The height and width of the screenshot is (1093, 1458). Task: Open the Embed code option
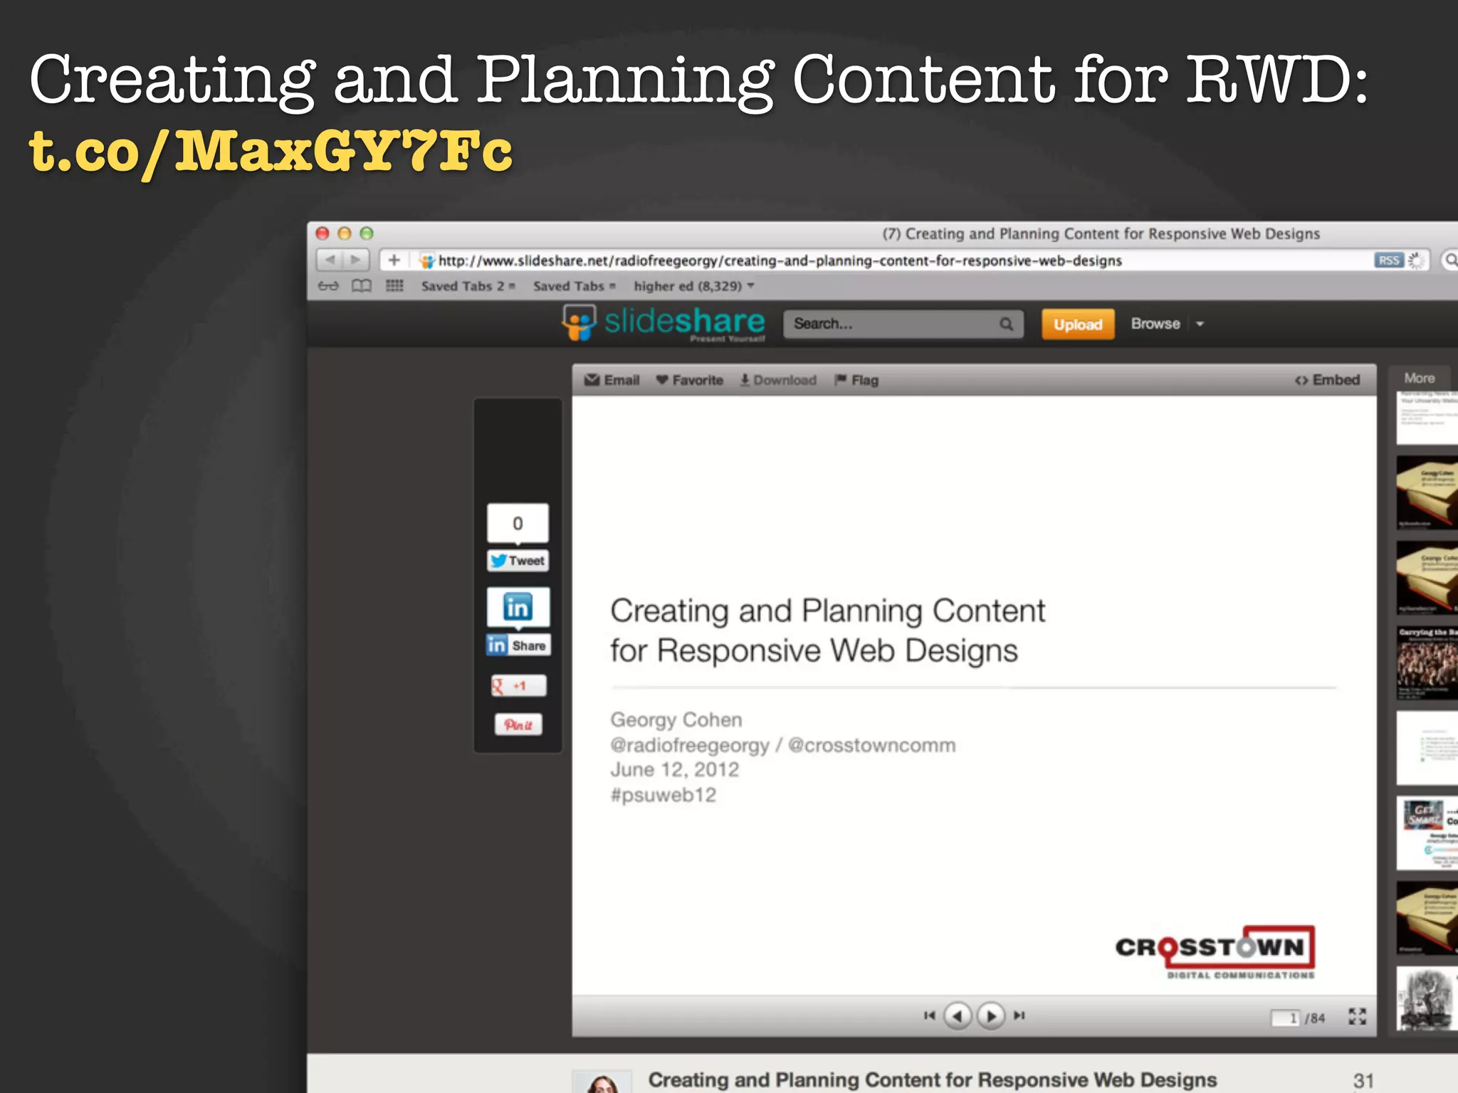pos(1327,380)
